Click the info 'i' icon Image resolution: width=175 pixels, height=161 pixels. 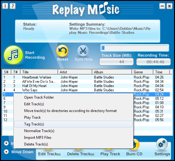tap(5, 6)
